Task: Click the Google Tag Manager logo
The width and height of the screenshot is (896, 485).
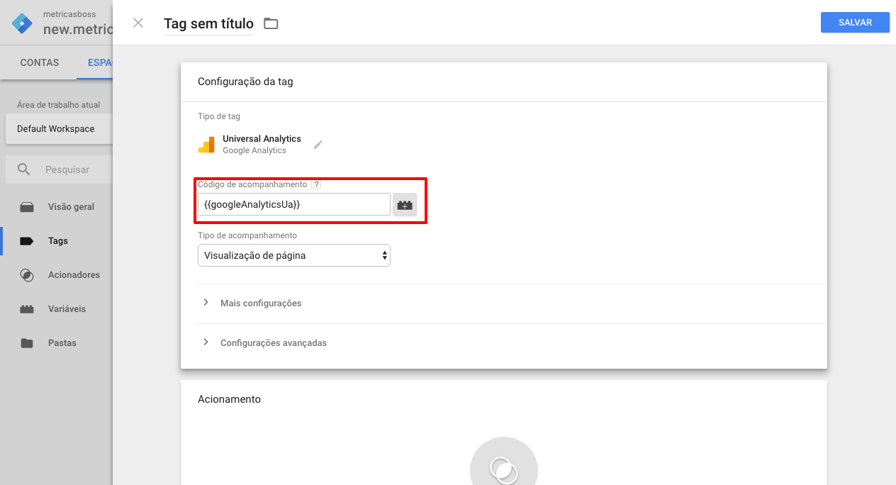Action: pyautogui.click(x=22, y=23)
